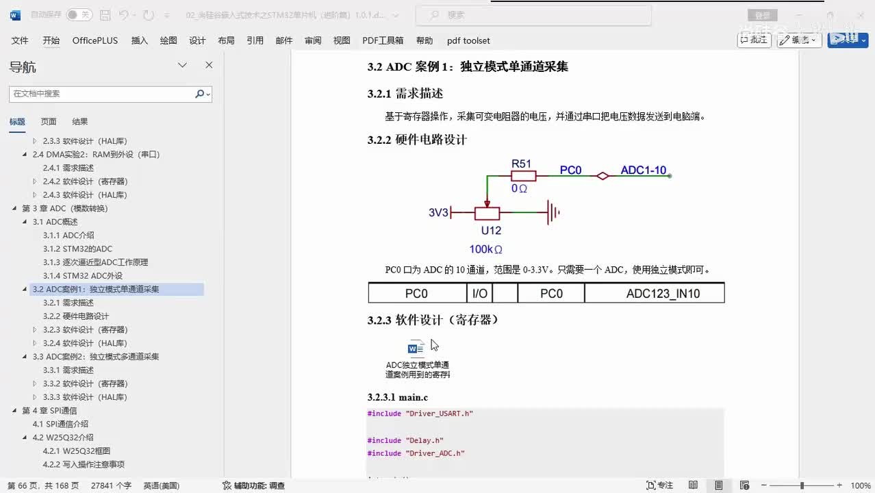The height and width of the screenshot is (493, 875).
Task: Switch to 标题 navigation tab
Action: tap(17, 121)
